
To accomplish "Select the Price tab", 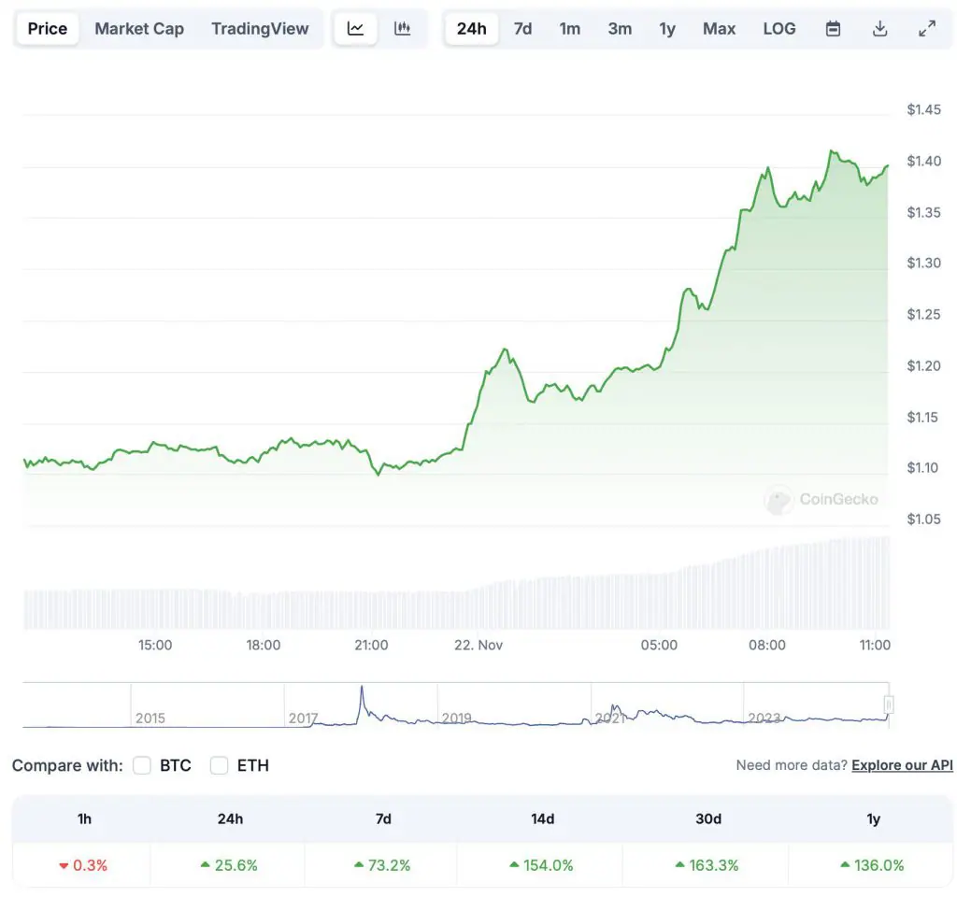I will click(x=47, y=28).
